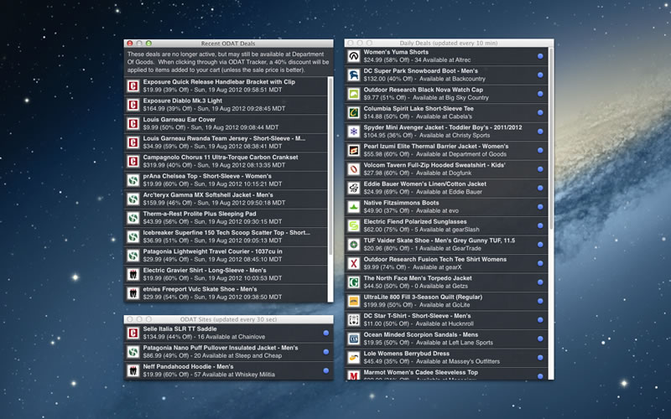Viewport: 671px width, 419px height.
Task: Click the "$134.99 (44% Off) - 16 Available at Chainlove" line
Action: pyautogui.click(x=204, y=337)
